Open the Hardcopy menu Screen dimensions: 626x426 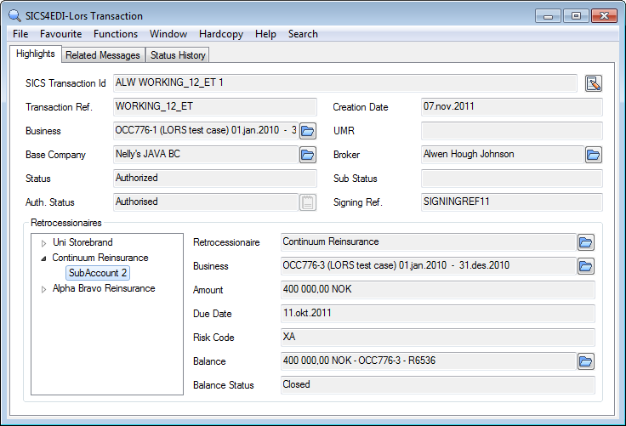(x=221, y=34)
